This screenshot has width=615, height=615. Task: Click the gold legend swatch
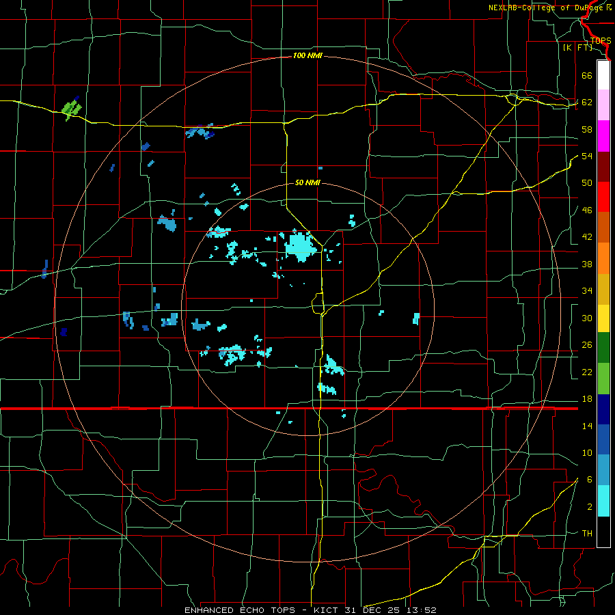tap(603, 289)
